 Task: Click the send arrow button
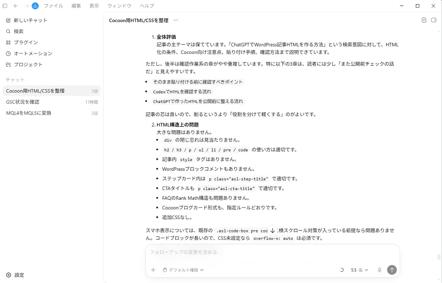coord(392,270)
